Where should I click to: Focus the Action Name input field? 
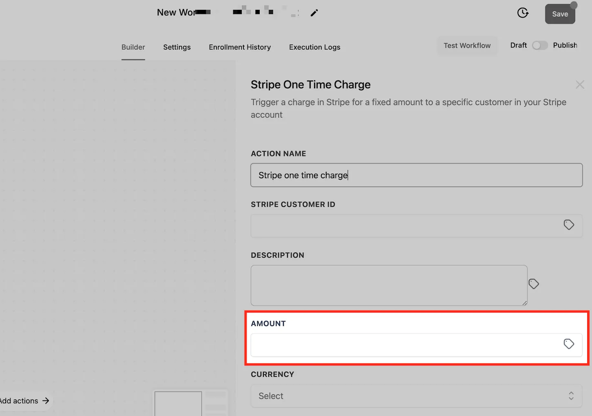coord(416,175)
